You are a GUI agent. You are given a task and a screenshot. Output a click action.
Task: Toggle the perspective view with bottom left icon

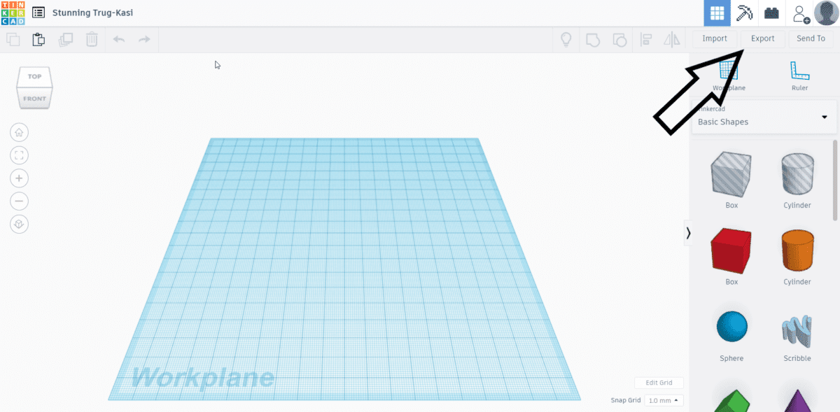(19, 224)
